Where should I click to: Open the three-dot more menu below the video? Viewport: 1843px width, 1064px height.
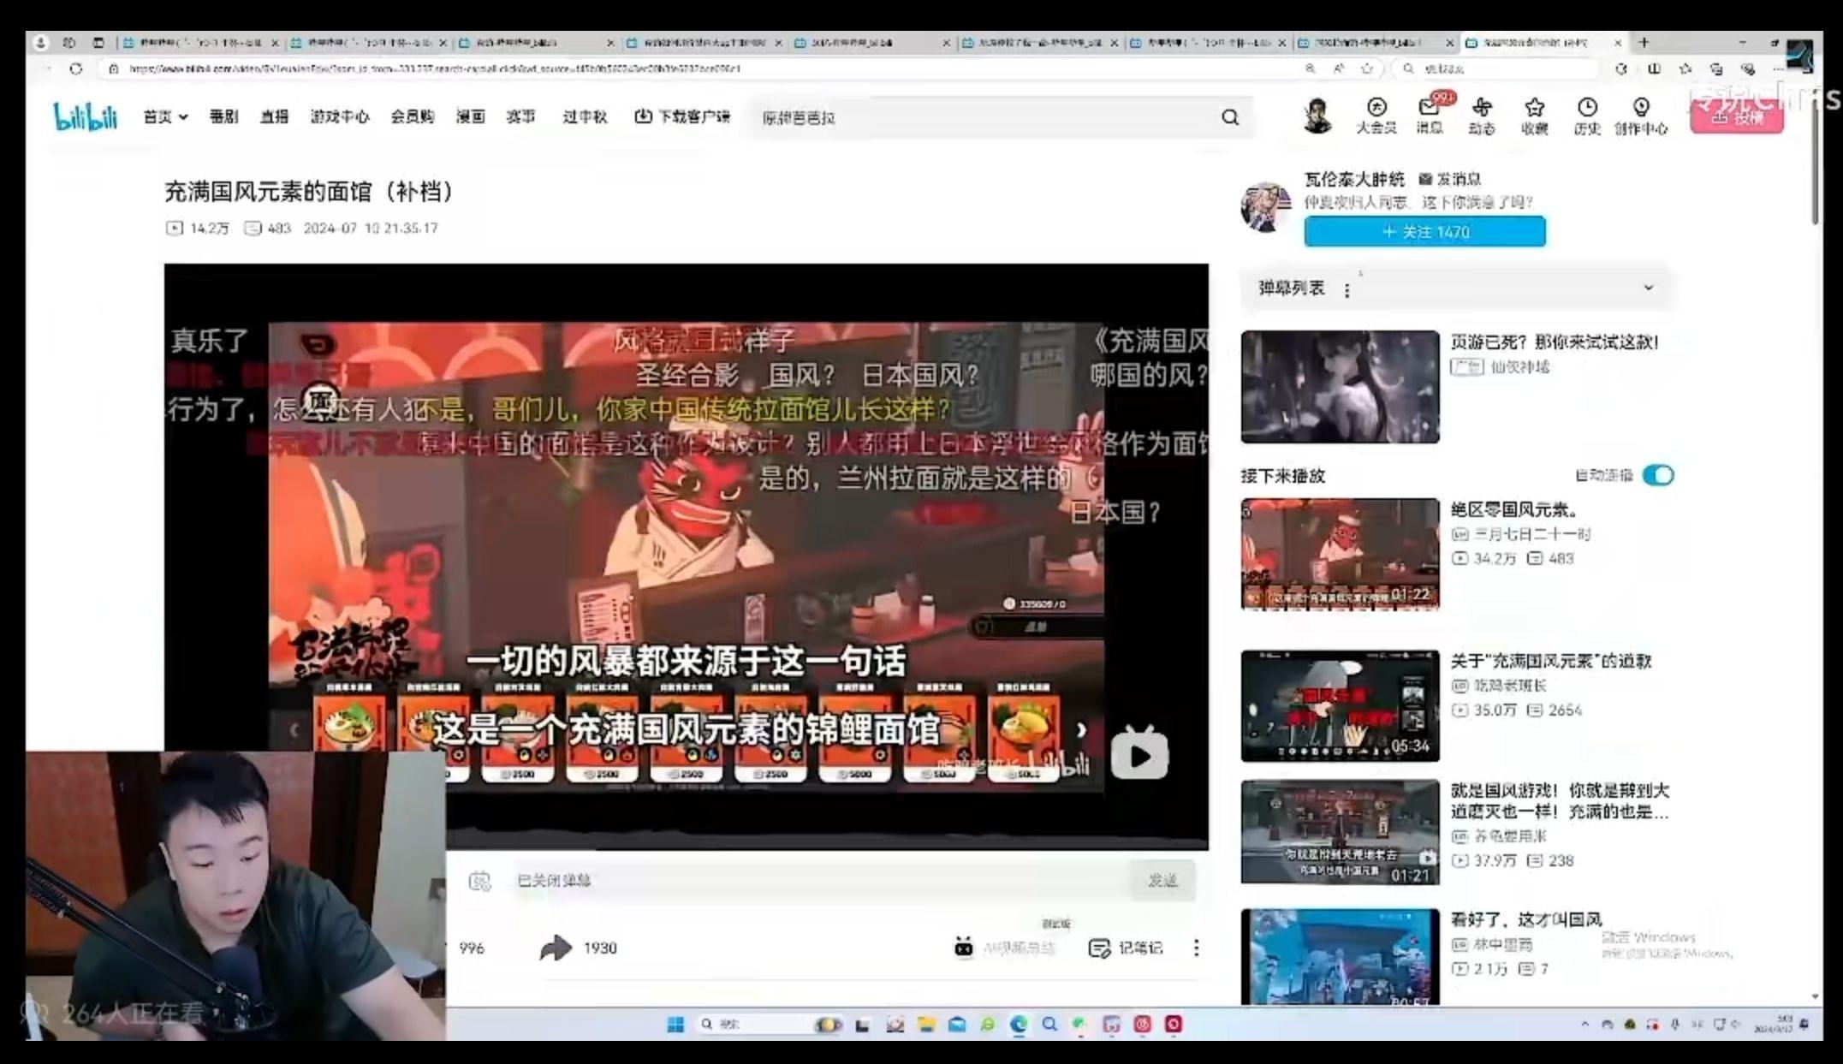coord(1196,948)
